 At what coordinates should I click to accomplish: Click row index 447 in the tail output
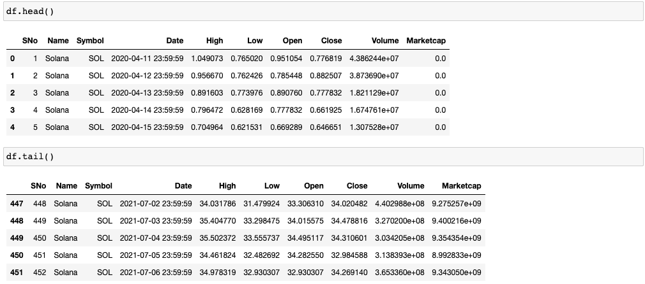pos(19,204)
